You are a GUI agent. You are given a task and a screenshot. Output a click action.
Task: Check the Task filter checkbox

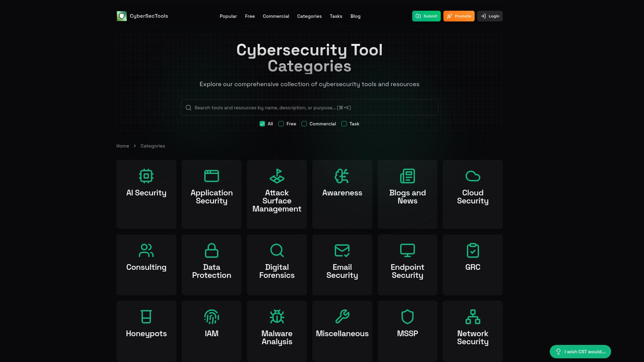click(344, 124)
